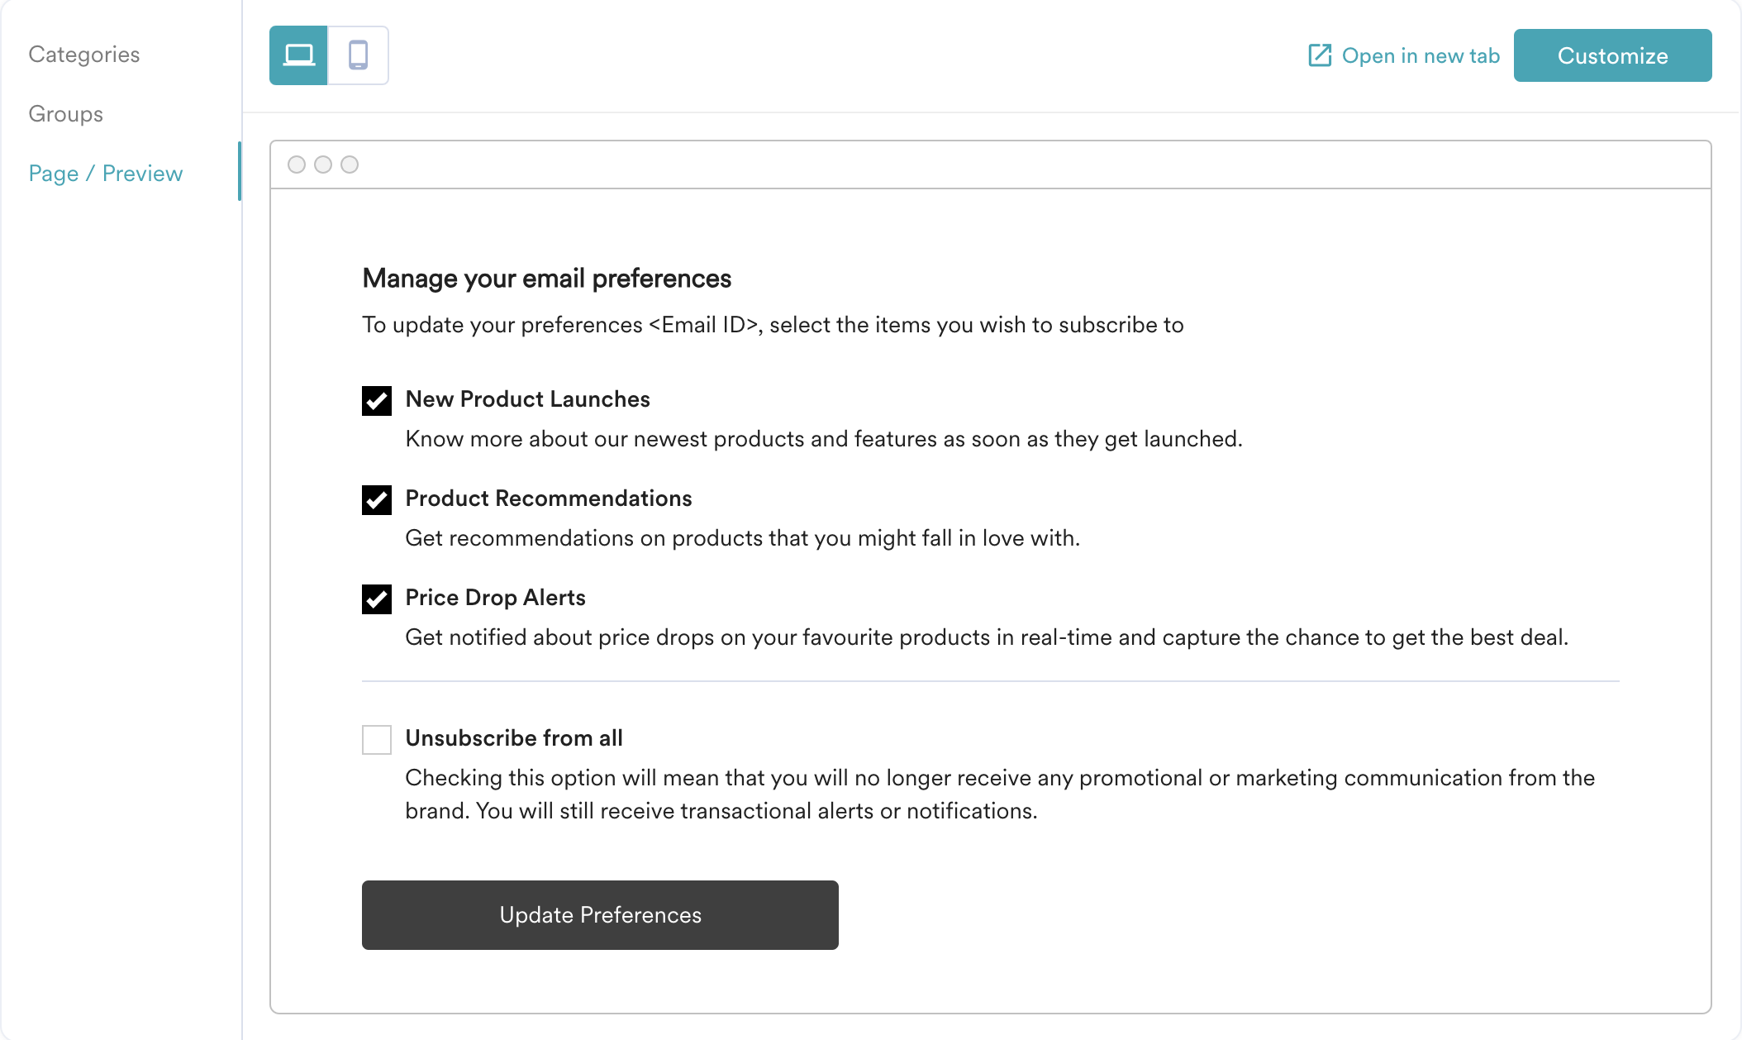Switch to desktop preview icon
This screenshot has width=1742, height=1040.
point(298,55)
